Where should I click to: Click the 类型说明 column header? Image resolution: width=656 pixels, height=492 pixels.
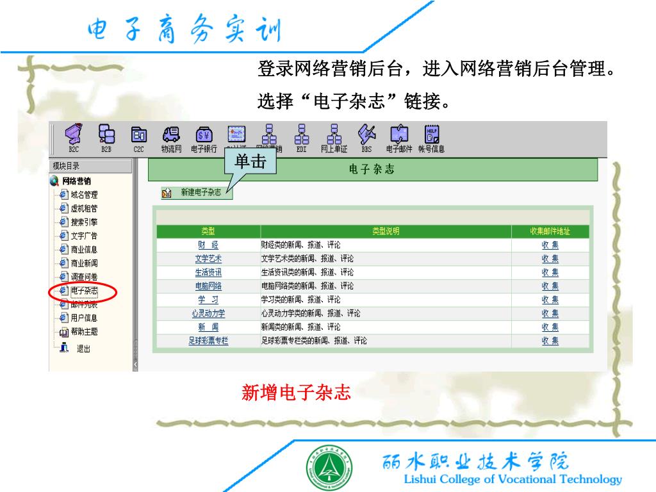(x=385, y=231)
